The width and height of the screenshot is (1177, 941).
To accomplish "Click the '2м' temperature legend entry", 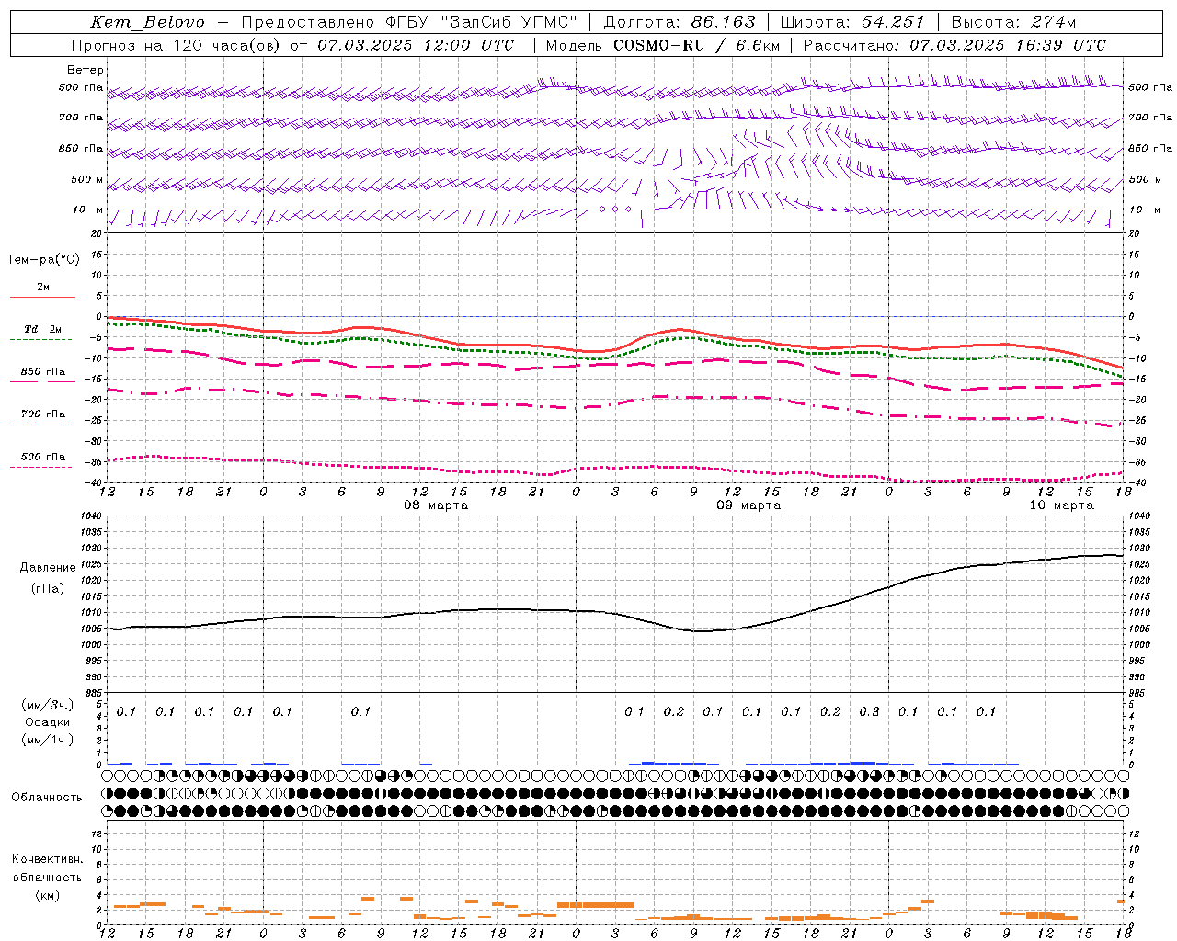I will (x=43, y=287).
